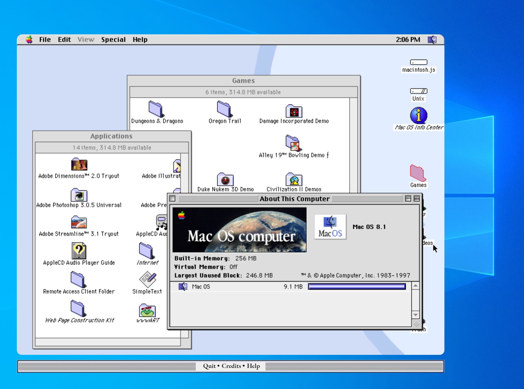Click the Games window vertical scrollbar
The height and width of the screenshot is (389, 524).
click(354, 145)
